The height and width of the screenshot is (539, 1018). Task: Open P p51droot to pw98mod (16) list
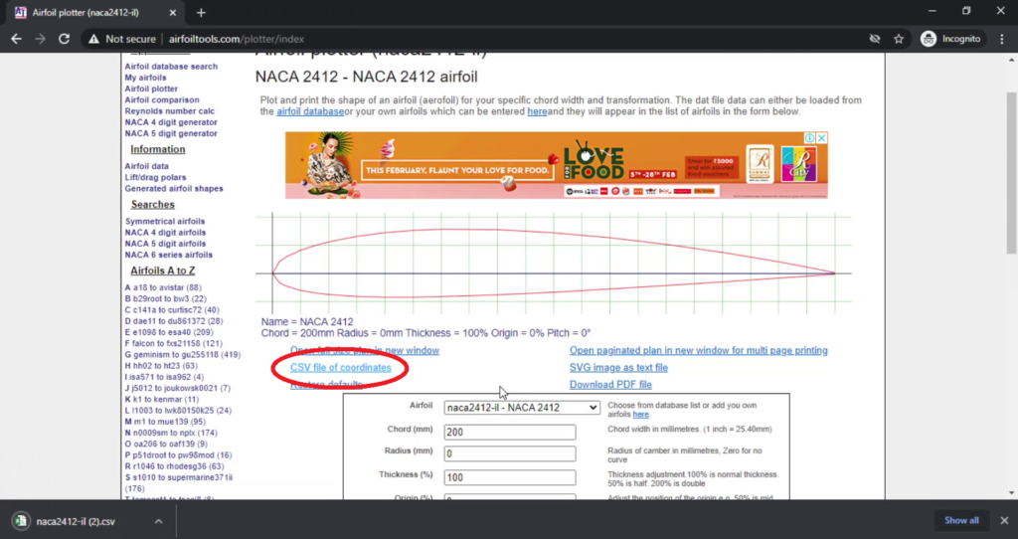point(178,455)
